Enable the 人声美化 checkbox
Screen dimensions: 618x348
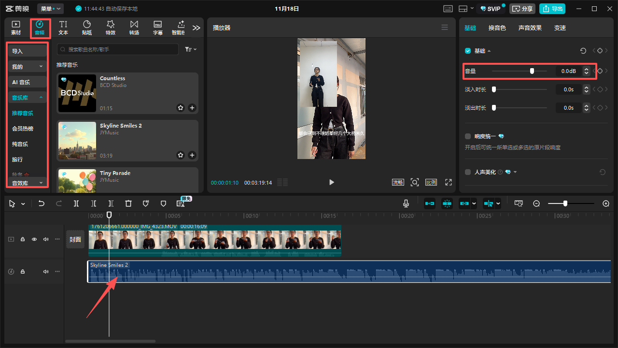pyautogui.click(x=468, y=172)
